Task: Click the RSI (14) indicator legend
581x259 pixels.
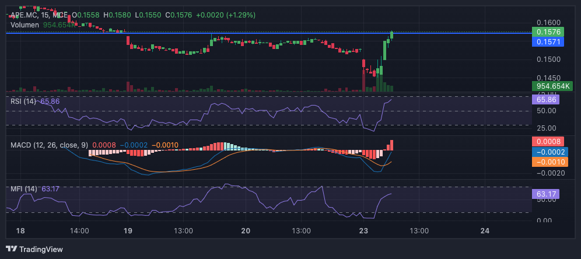Action: [x=23, y=101]
